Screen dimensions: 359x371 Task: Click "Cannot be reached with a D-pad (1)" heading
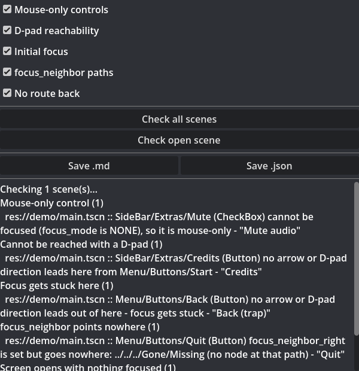click(81, 244)
